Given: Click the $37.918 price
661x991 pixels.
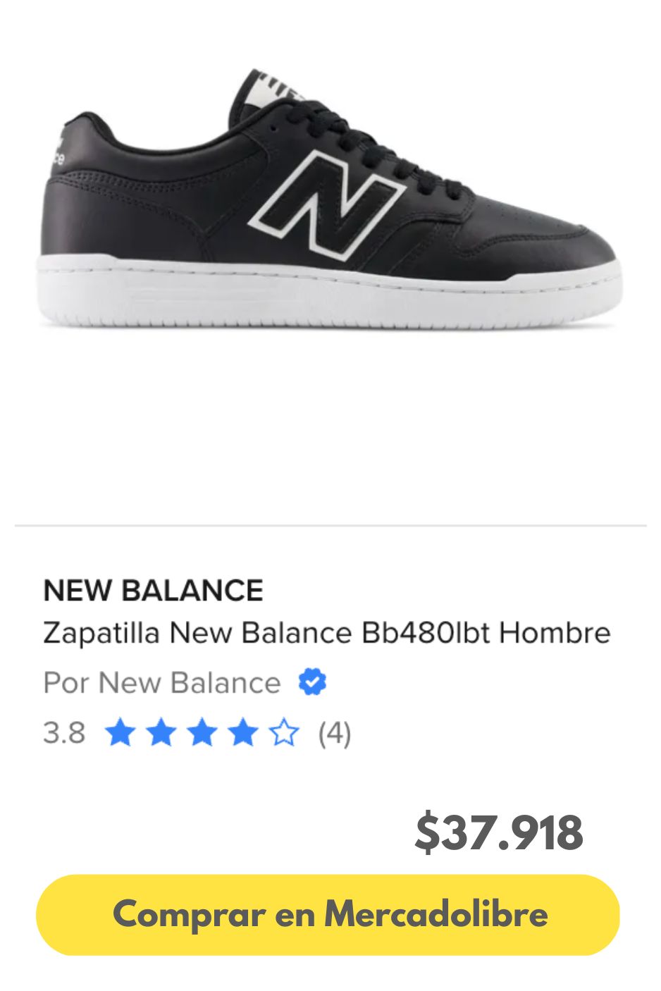Looking at the screenshot, I should [x=499, y=832].
